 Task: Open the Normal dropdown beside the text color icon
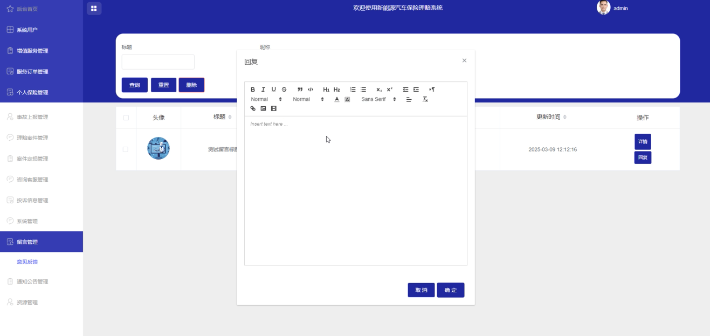tap(308, 99)
